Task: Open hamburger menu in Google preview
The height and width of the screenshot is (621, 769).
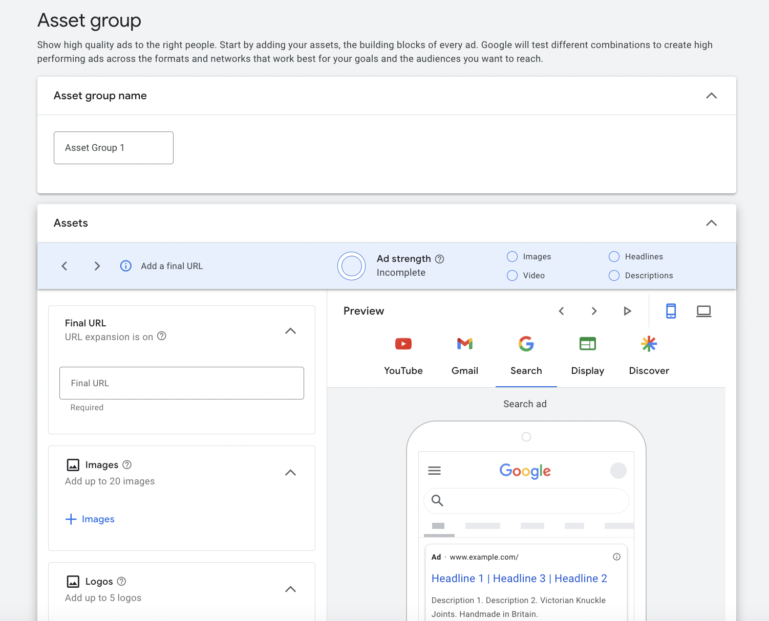Action: (434, 471)
